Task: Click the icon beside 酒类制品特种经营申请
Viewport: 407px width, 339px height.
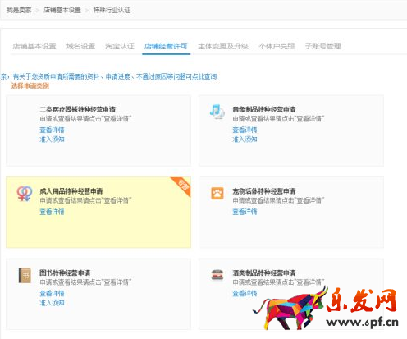Action: click(217, 275)
